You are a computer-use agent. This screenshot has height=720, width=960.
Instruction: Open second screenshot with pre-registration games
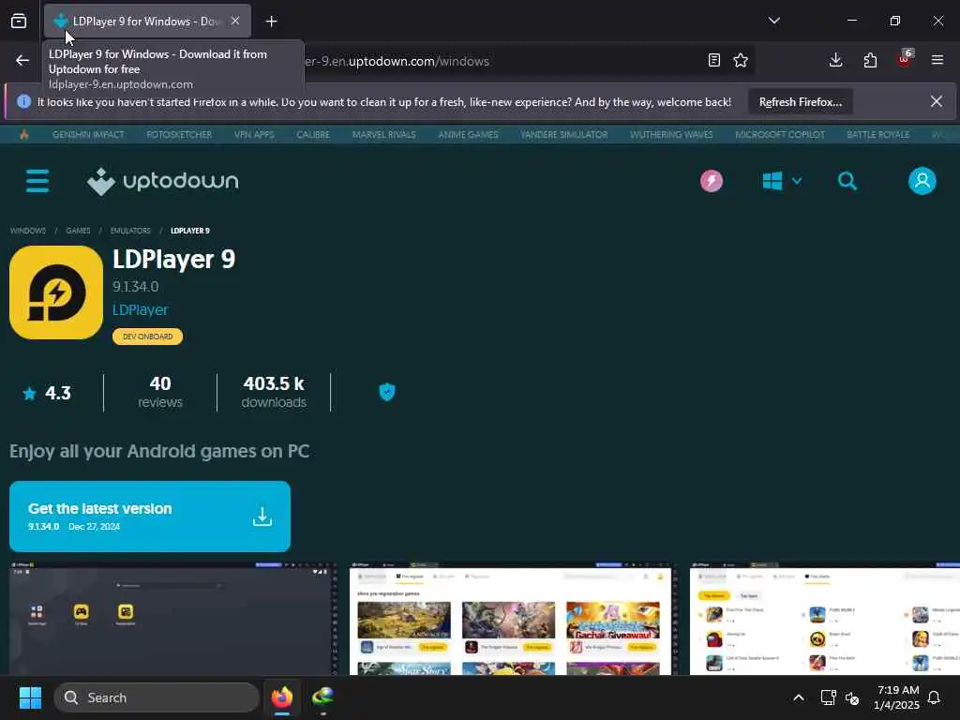click(x=513, y=619)
